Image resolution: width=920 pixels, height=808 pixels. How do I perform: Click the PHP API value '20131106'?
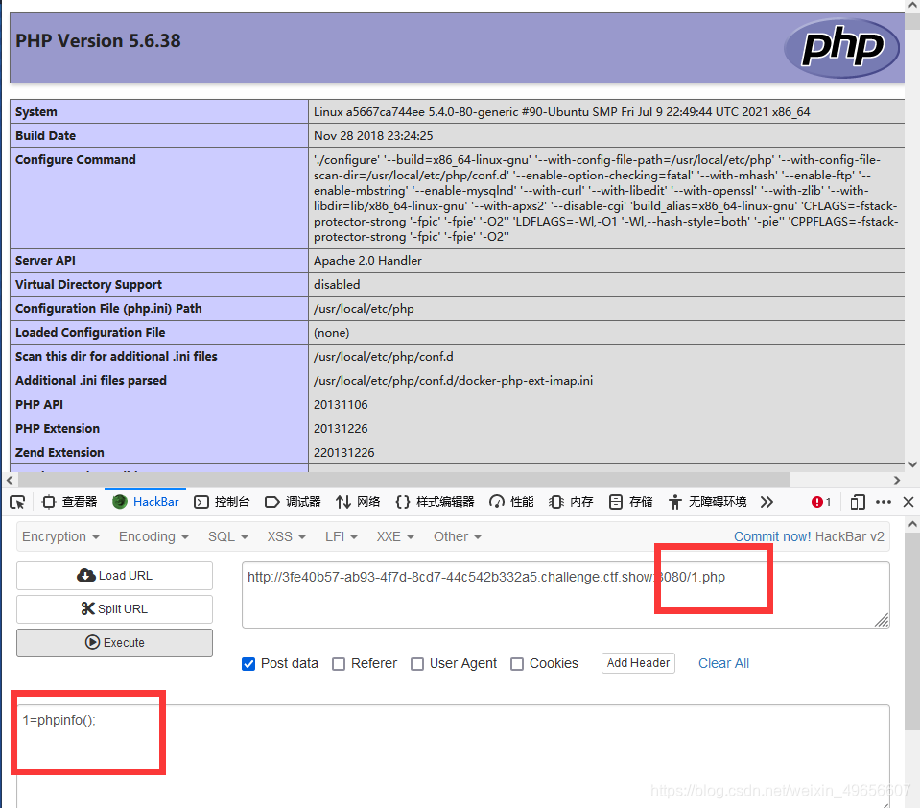point(341,404)
